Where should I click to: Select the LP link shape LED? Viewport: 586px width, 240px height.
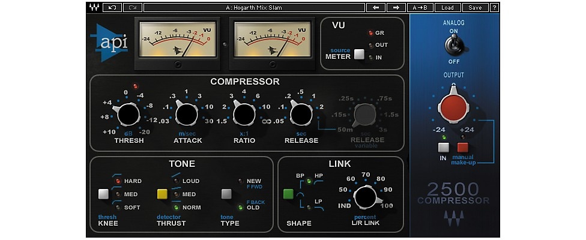coord(309,207)
